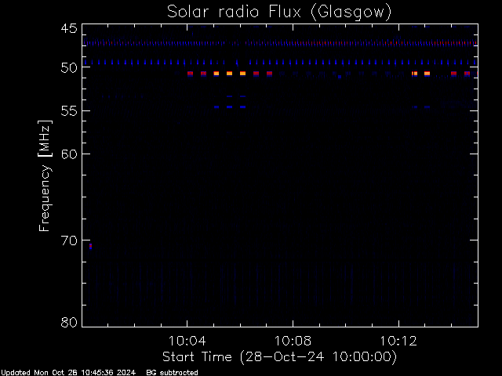502x376 pixels.
Task: Click the 10:08 time tick label
Action: click(x=293, y=341)
